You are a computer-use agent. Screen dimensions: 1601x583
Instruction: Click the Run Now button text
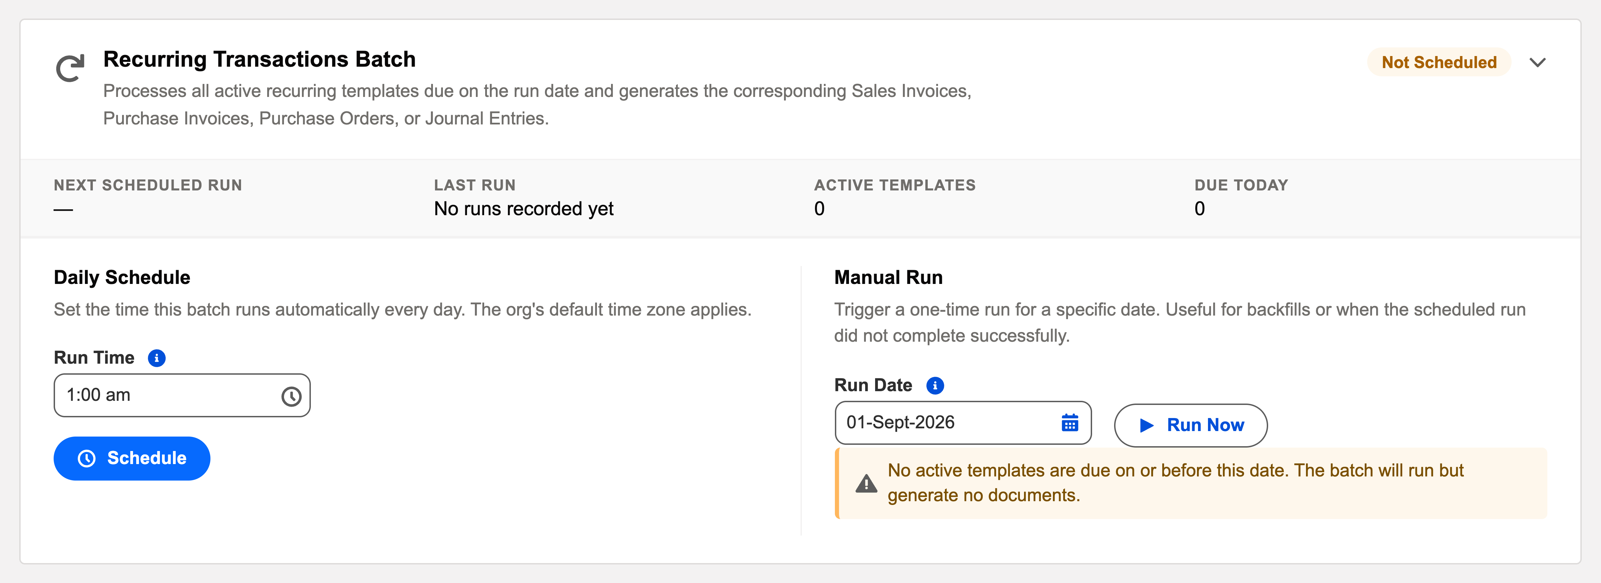tap(1205, 425)
